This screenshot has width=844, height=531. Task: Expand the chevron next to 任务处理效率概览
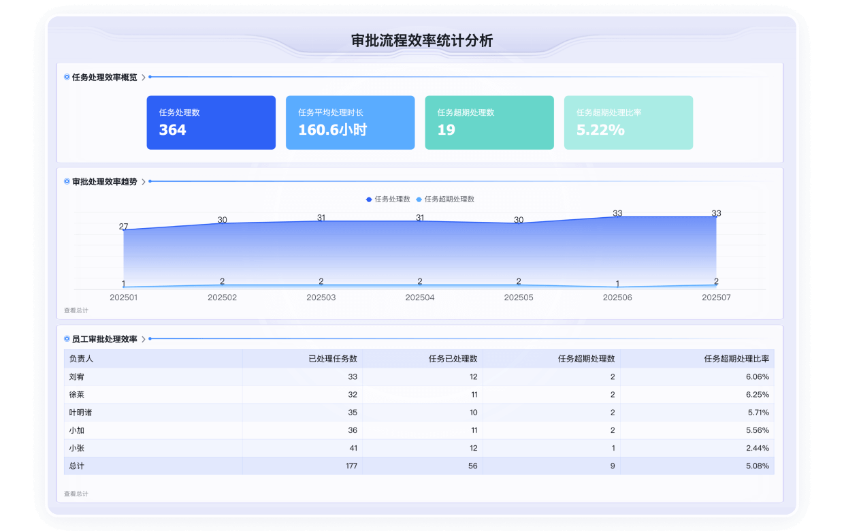pos(144,77)
